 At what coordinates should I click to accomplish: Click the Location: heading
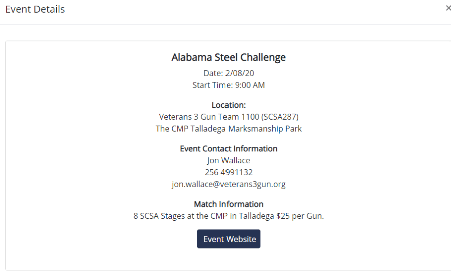[229, 105]
